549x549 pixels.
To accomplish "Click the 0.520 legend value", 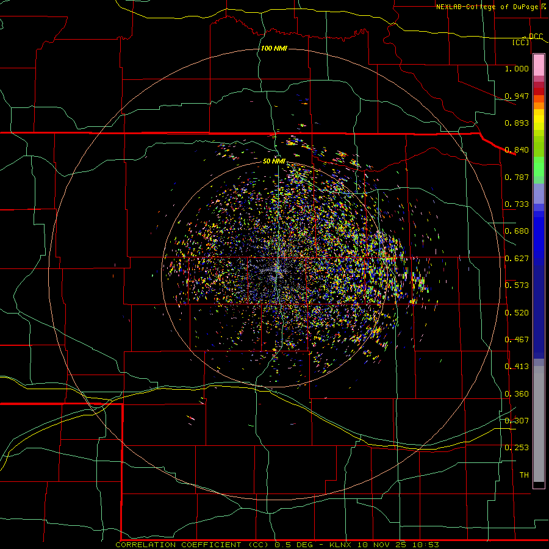I will 517,312.
